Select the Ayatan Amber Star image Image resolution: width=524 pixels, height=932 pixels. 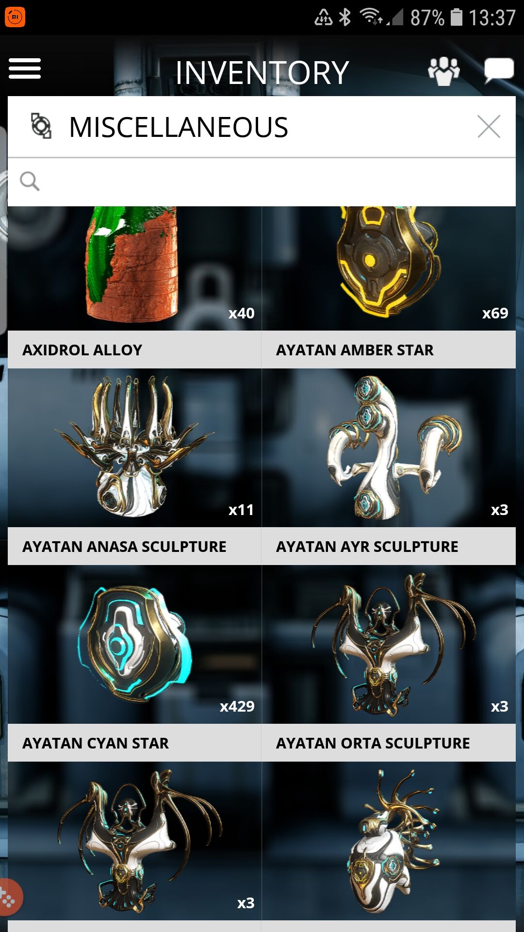(389, 268)
